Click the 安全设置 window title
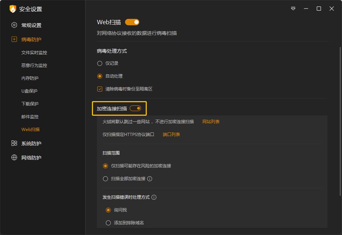342x235 pixels. pos(31,9)
